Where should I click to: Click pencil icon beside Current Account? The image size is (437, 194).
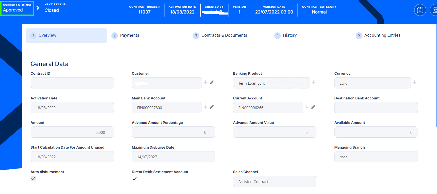point(313,107)
